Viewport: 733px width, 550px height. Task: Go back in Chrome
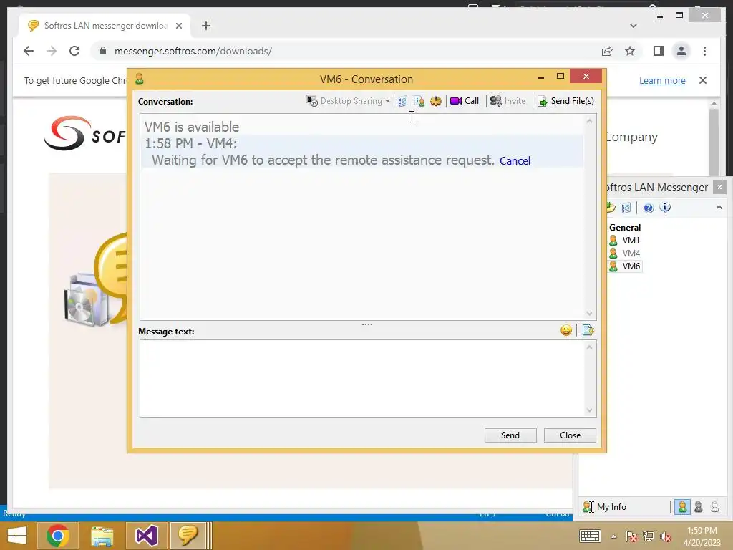tap(29, 51)
